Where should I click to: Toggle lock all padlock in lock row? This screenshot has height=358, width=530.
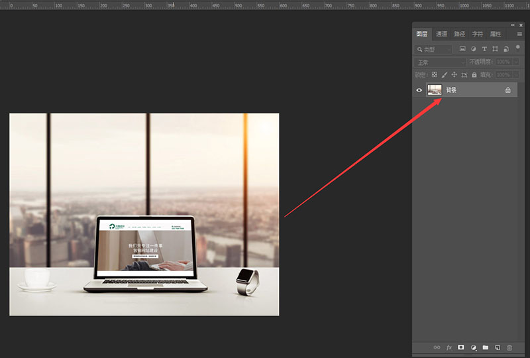[474, 75]
